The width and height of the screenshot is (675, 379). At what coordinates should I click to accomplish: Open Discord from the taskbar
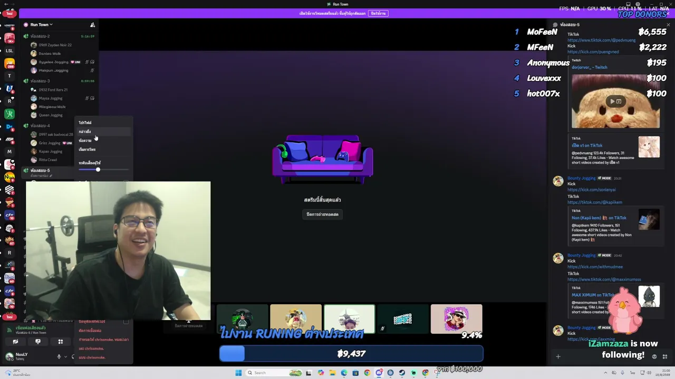pyautogui.click(x=379, y=373)
